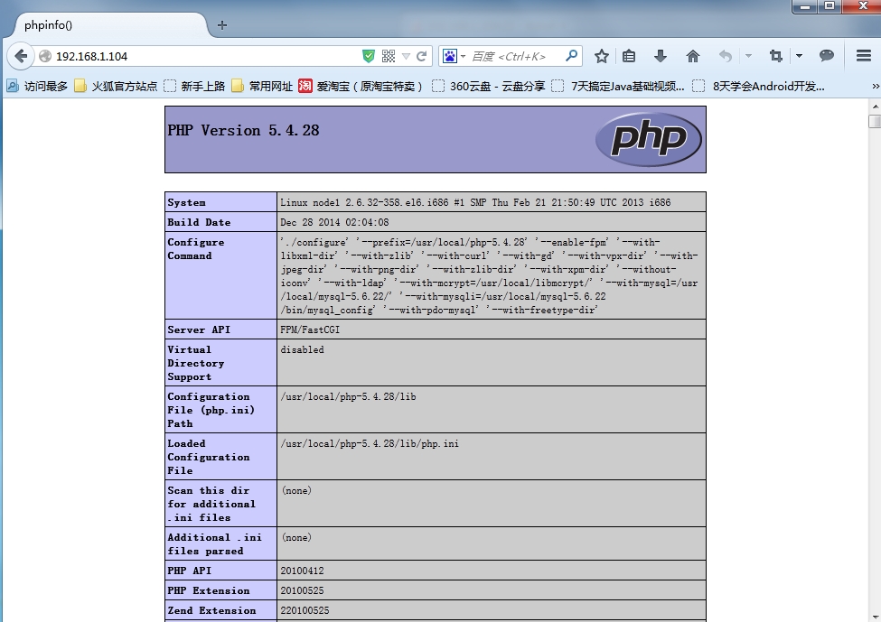
Task: Open the 8天学会Android开发 bookmark
Action: (x=759, y=86)
